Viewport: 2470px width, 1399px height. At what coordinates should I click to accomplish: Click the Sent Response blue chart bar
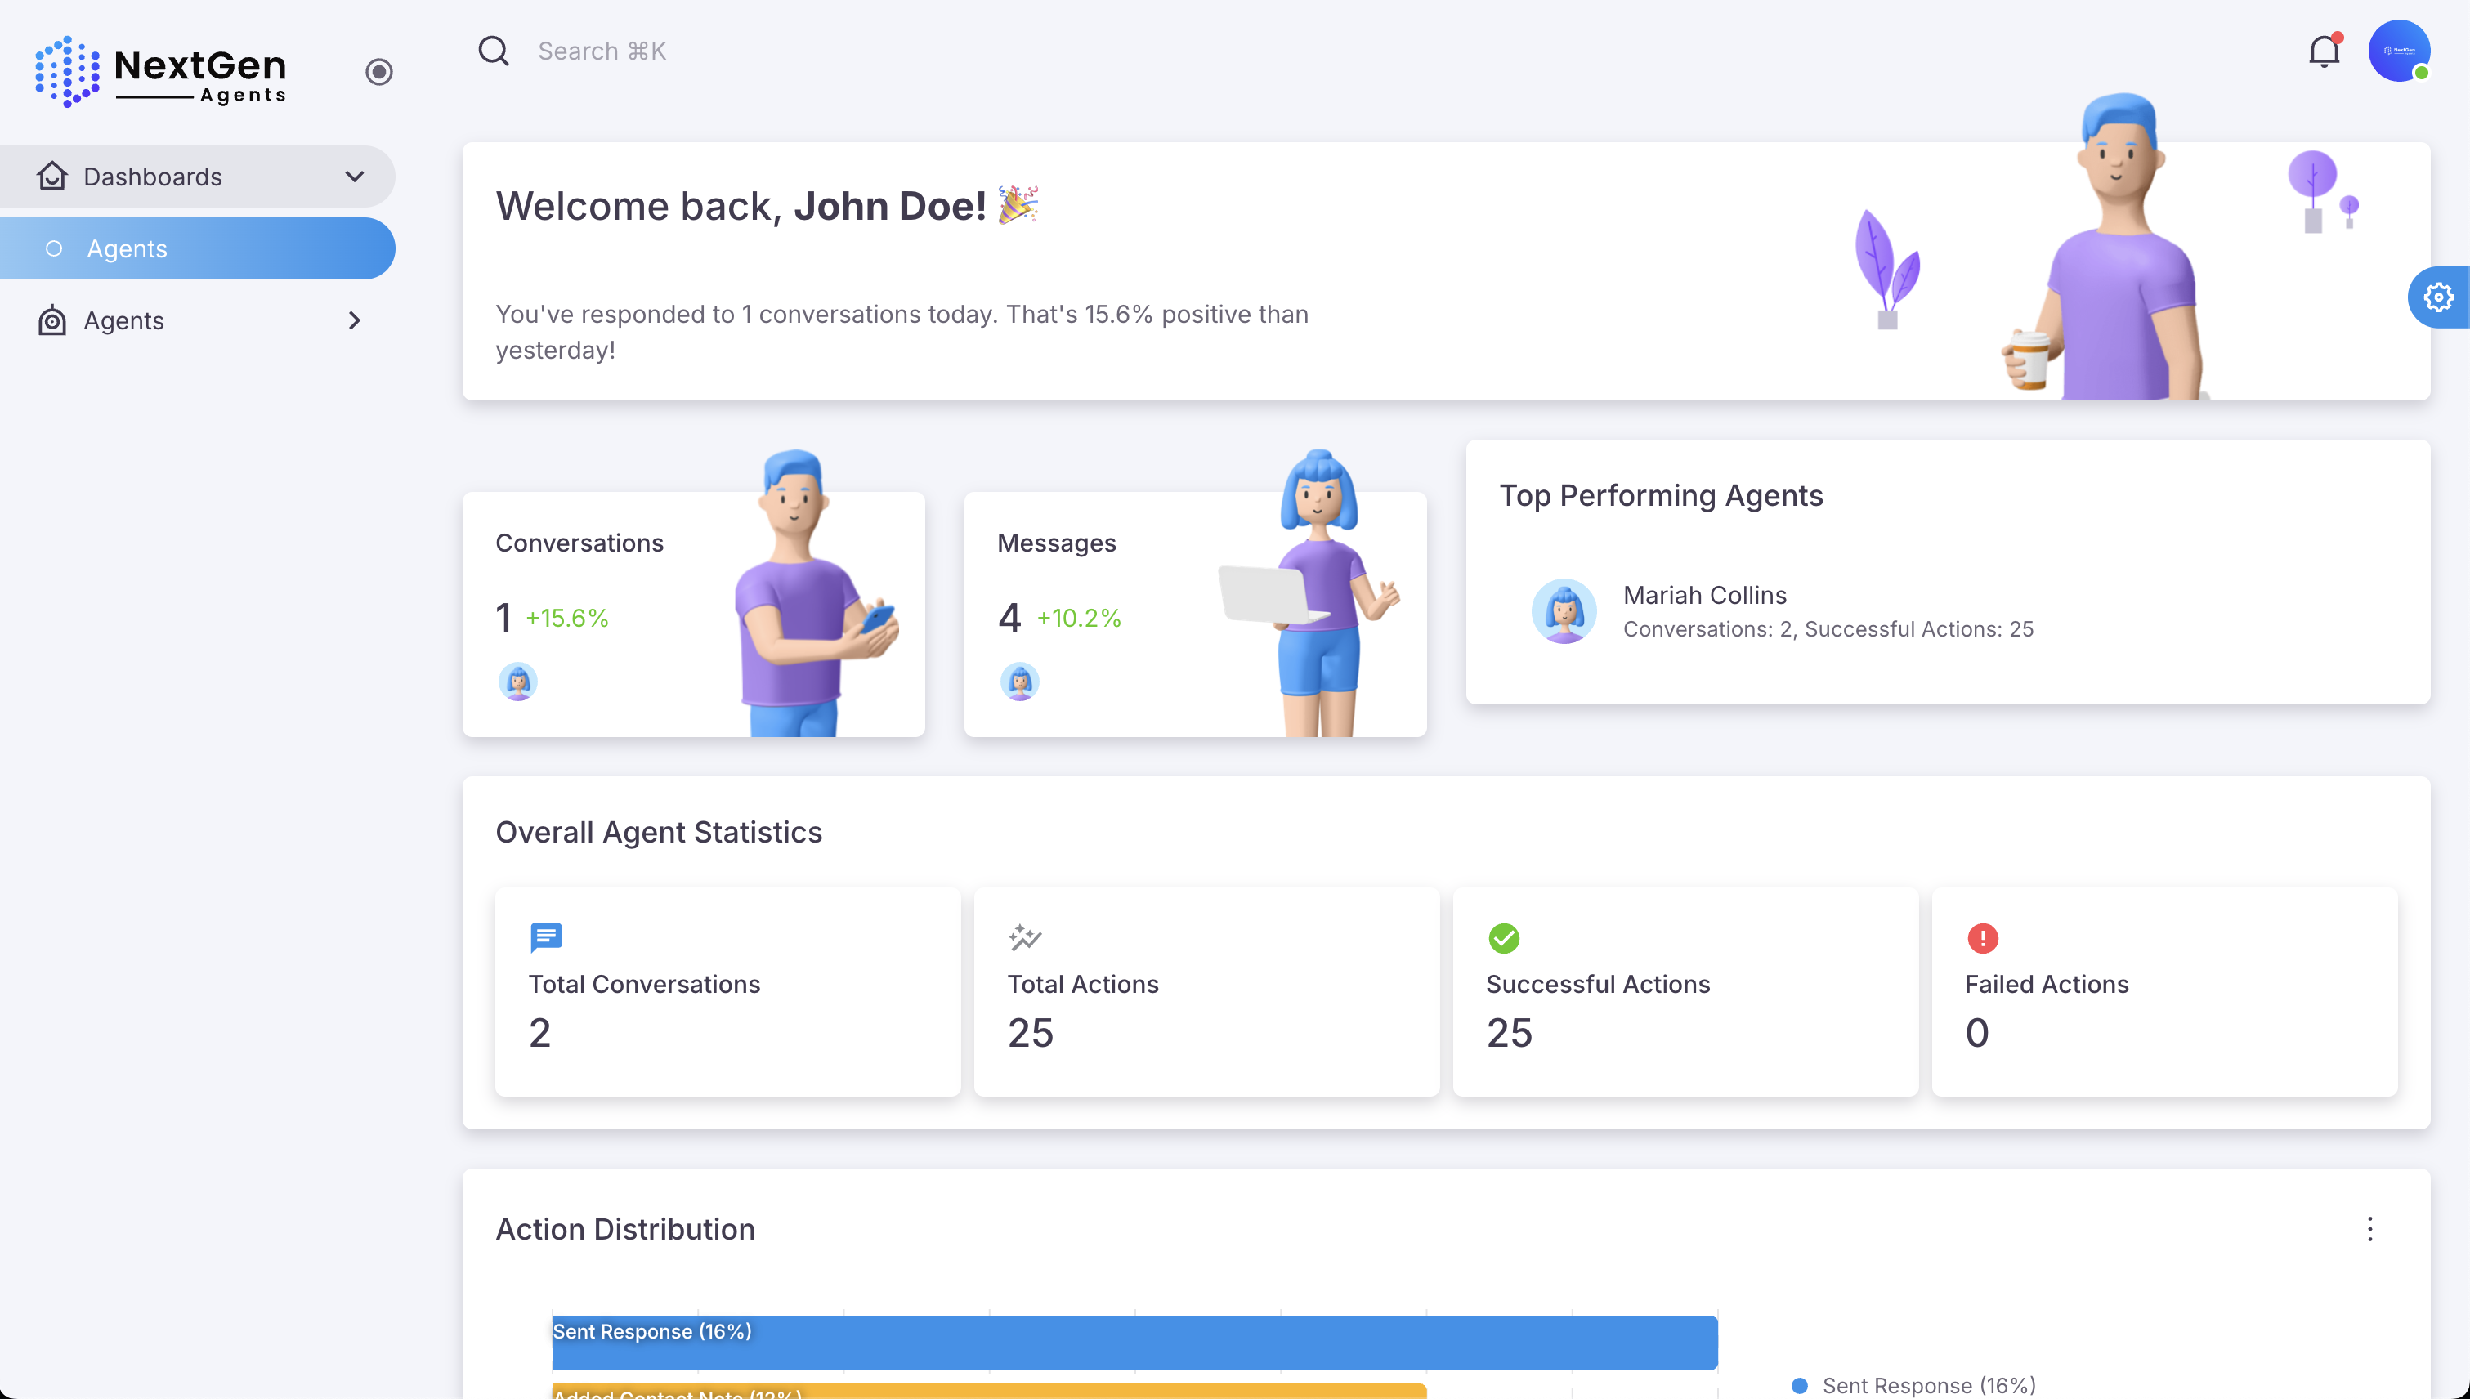point(1134,1343)
